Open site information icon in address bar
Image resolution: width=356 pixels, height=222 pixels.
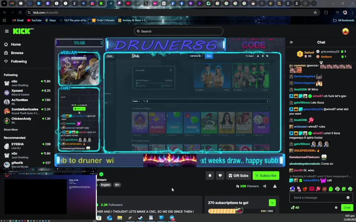click(x=29, y=12)
